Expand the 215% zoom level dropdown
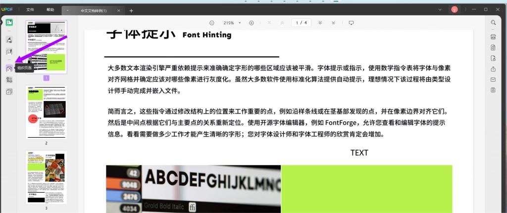This screenshot has height=213, width=507. [x=240, y=23]
